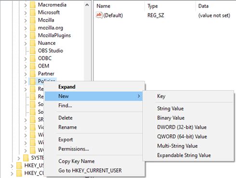The image size is (236, 178).
Task: Click the tree scrollbar up arrow
Action: click(87, 5)
